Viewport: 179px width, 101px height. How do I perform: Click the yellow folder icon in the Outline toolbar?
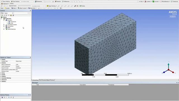pos(11,15)
